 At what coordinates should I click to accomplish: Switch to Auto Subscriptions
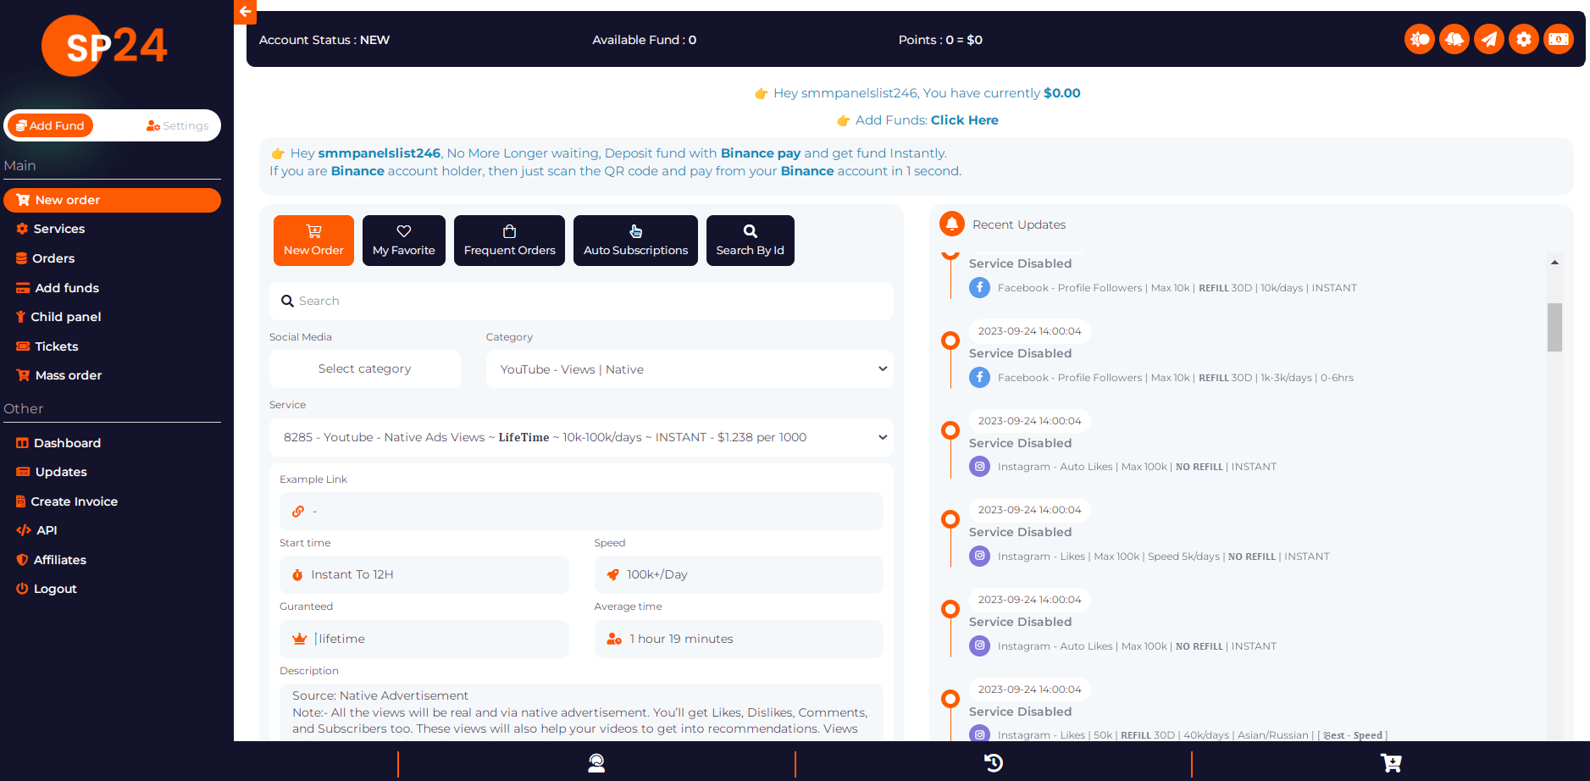click(635, 240)
